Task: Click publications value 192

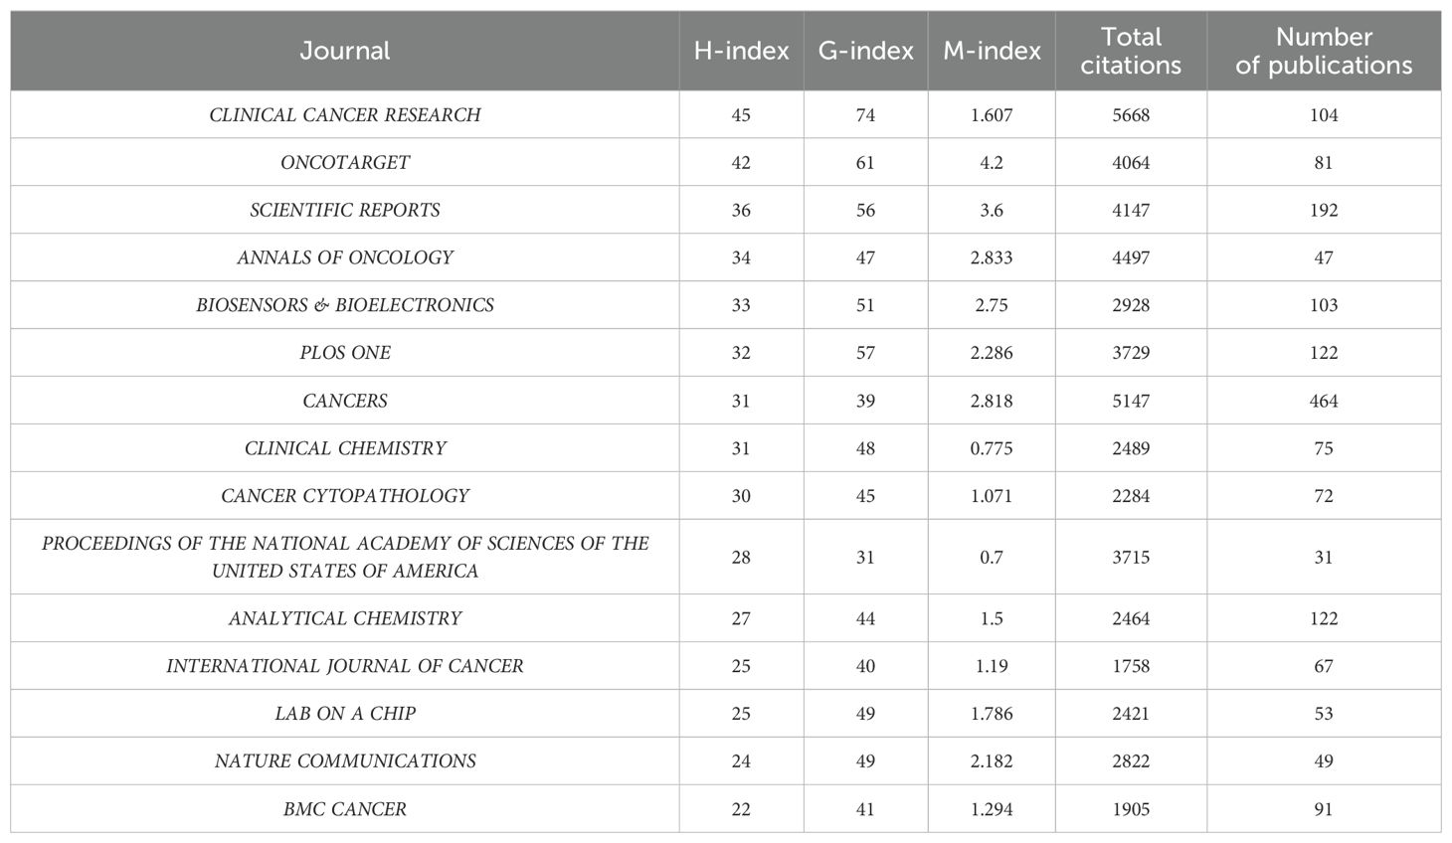Action: (1324, 211)
